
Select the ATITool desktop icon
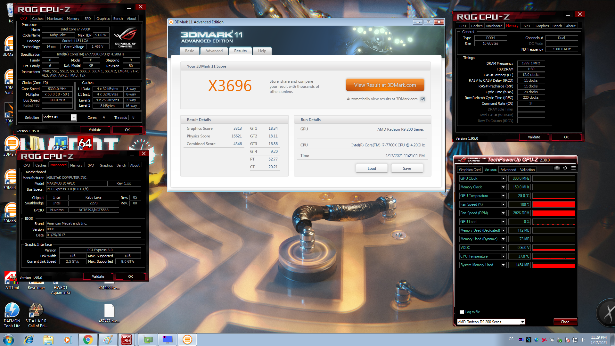coord(12,281)
